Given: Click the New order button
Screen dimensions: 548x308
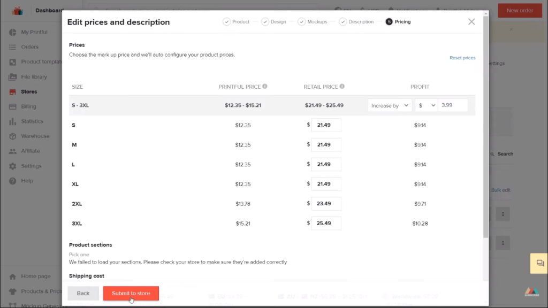Looking at the screenshot, I should tap(520, 11).
